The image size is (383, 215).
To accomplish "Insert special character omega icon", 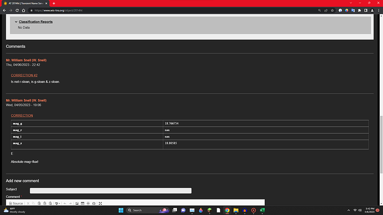I will click(94, 203).
